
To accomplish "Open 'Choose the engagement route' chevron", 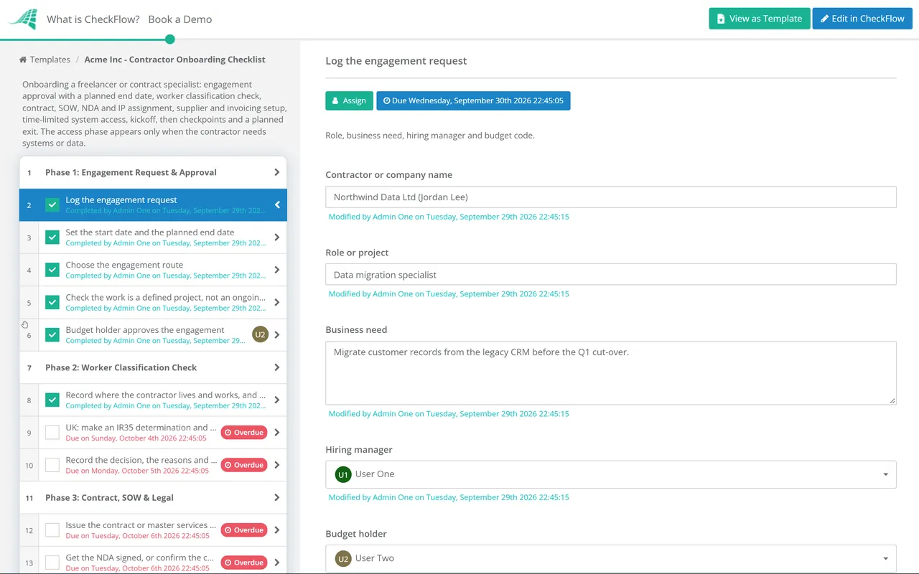I will [277, 270].
